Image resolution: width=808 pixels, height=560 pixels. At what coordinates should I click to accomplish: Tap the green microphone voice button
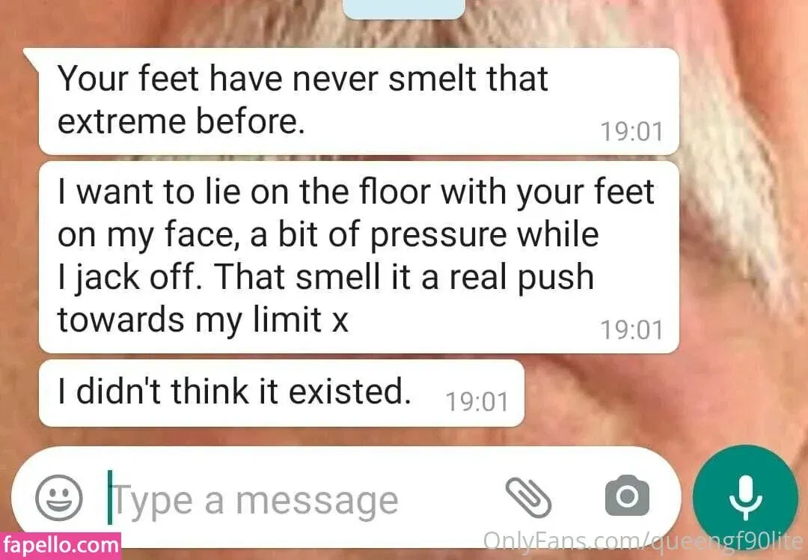(745, 498)
